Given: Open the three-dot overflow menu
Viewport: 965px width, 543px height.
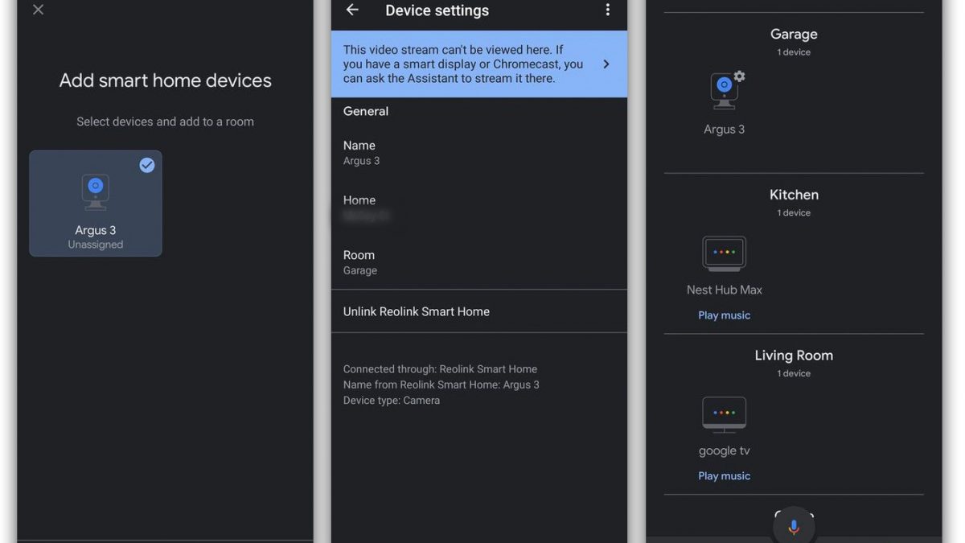Looking at the screenshot, I should pyautogui.click(x=607, y=10).
